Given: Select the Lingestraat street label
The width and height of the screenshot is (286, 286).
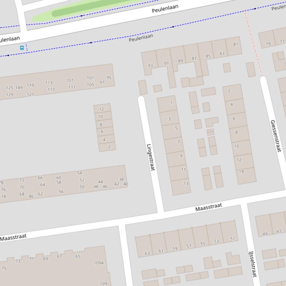Looking at the screenshot, I should (150, 157).
